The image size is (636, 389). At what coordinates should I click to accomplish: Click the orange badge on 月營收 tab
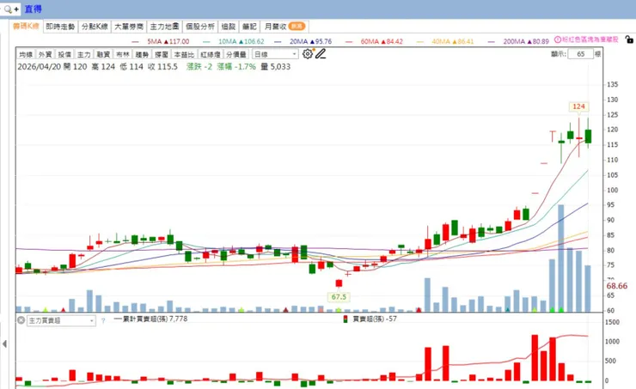click(x=297, y=26)
